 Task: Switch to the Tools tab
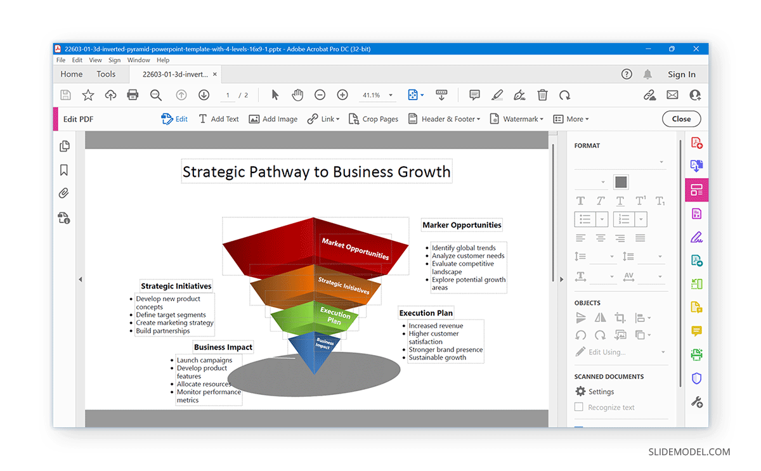click(x=106, y=74)
